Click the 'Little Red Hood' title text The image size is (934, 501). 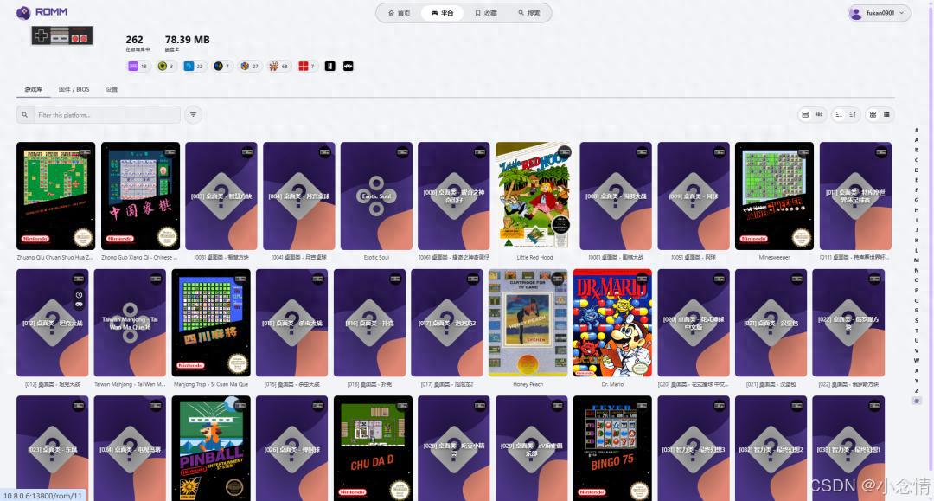pyautogui.click(x=534, y=257)
